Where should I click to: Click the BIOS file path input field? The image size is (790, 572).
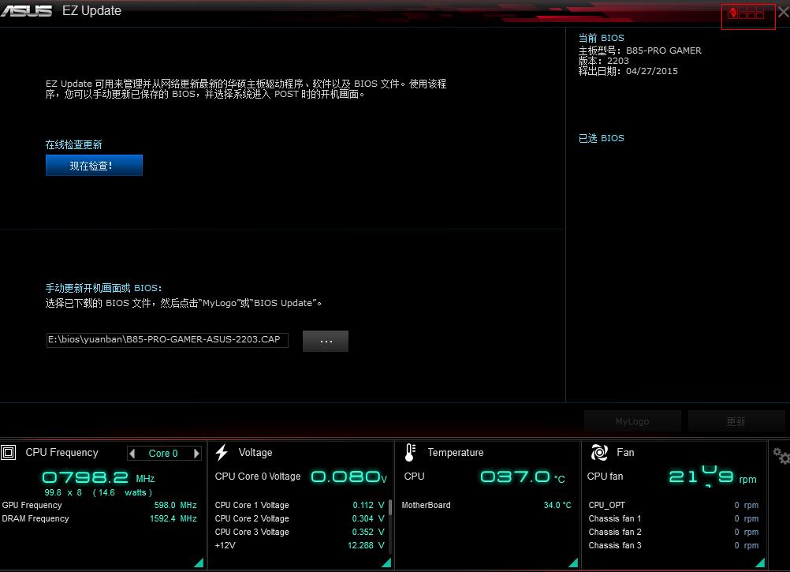coord(167,340)
